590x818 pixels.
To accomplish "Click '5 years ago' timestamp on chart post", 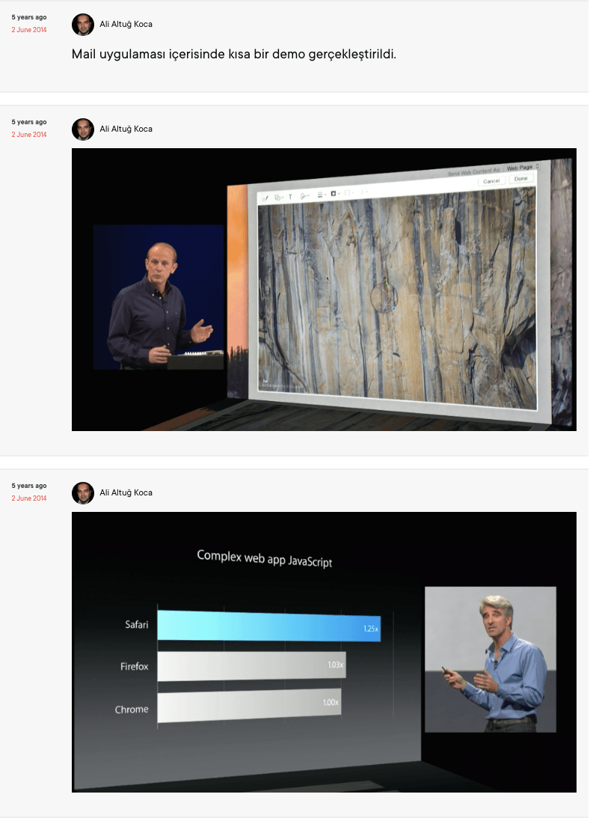I will pos(28,486).
